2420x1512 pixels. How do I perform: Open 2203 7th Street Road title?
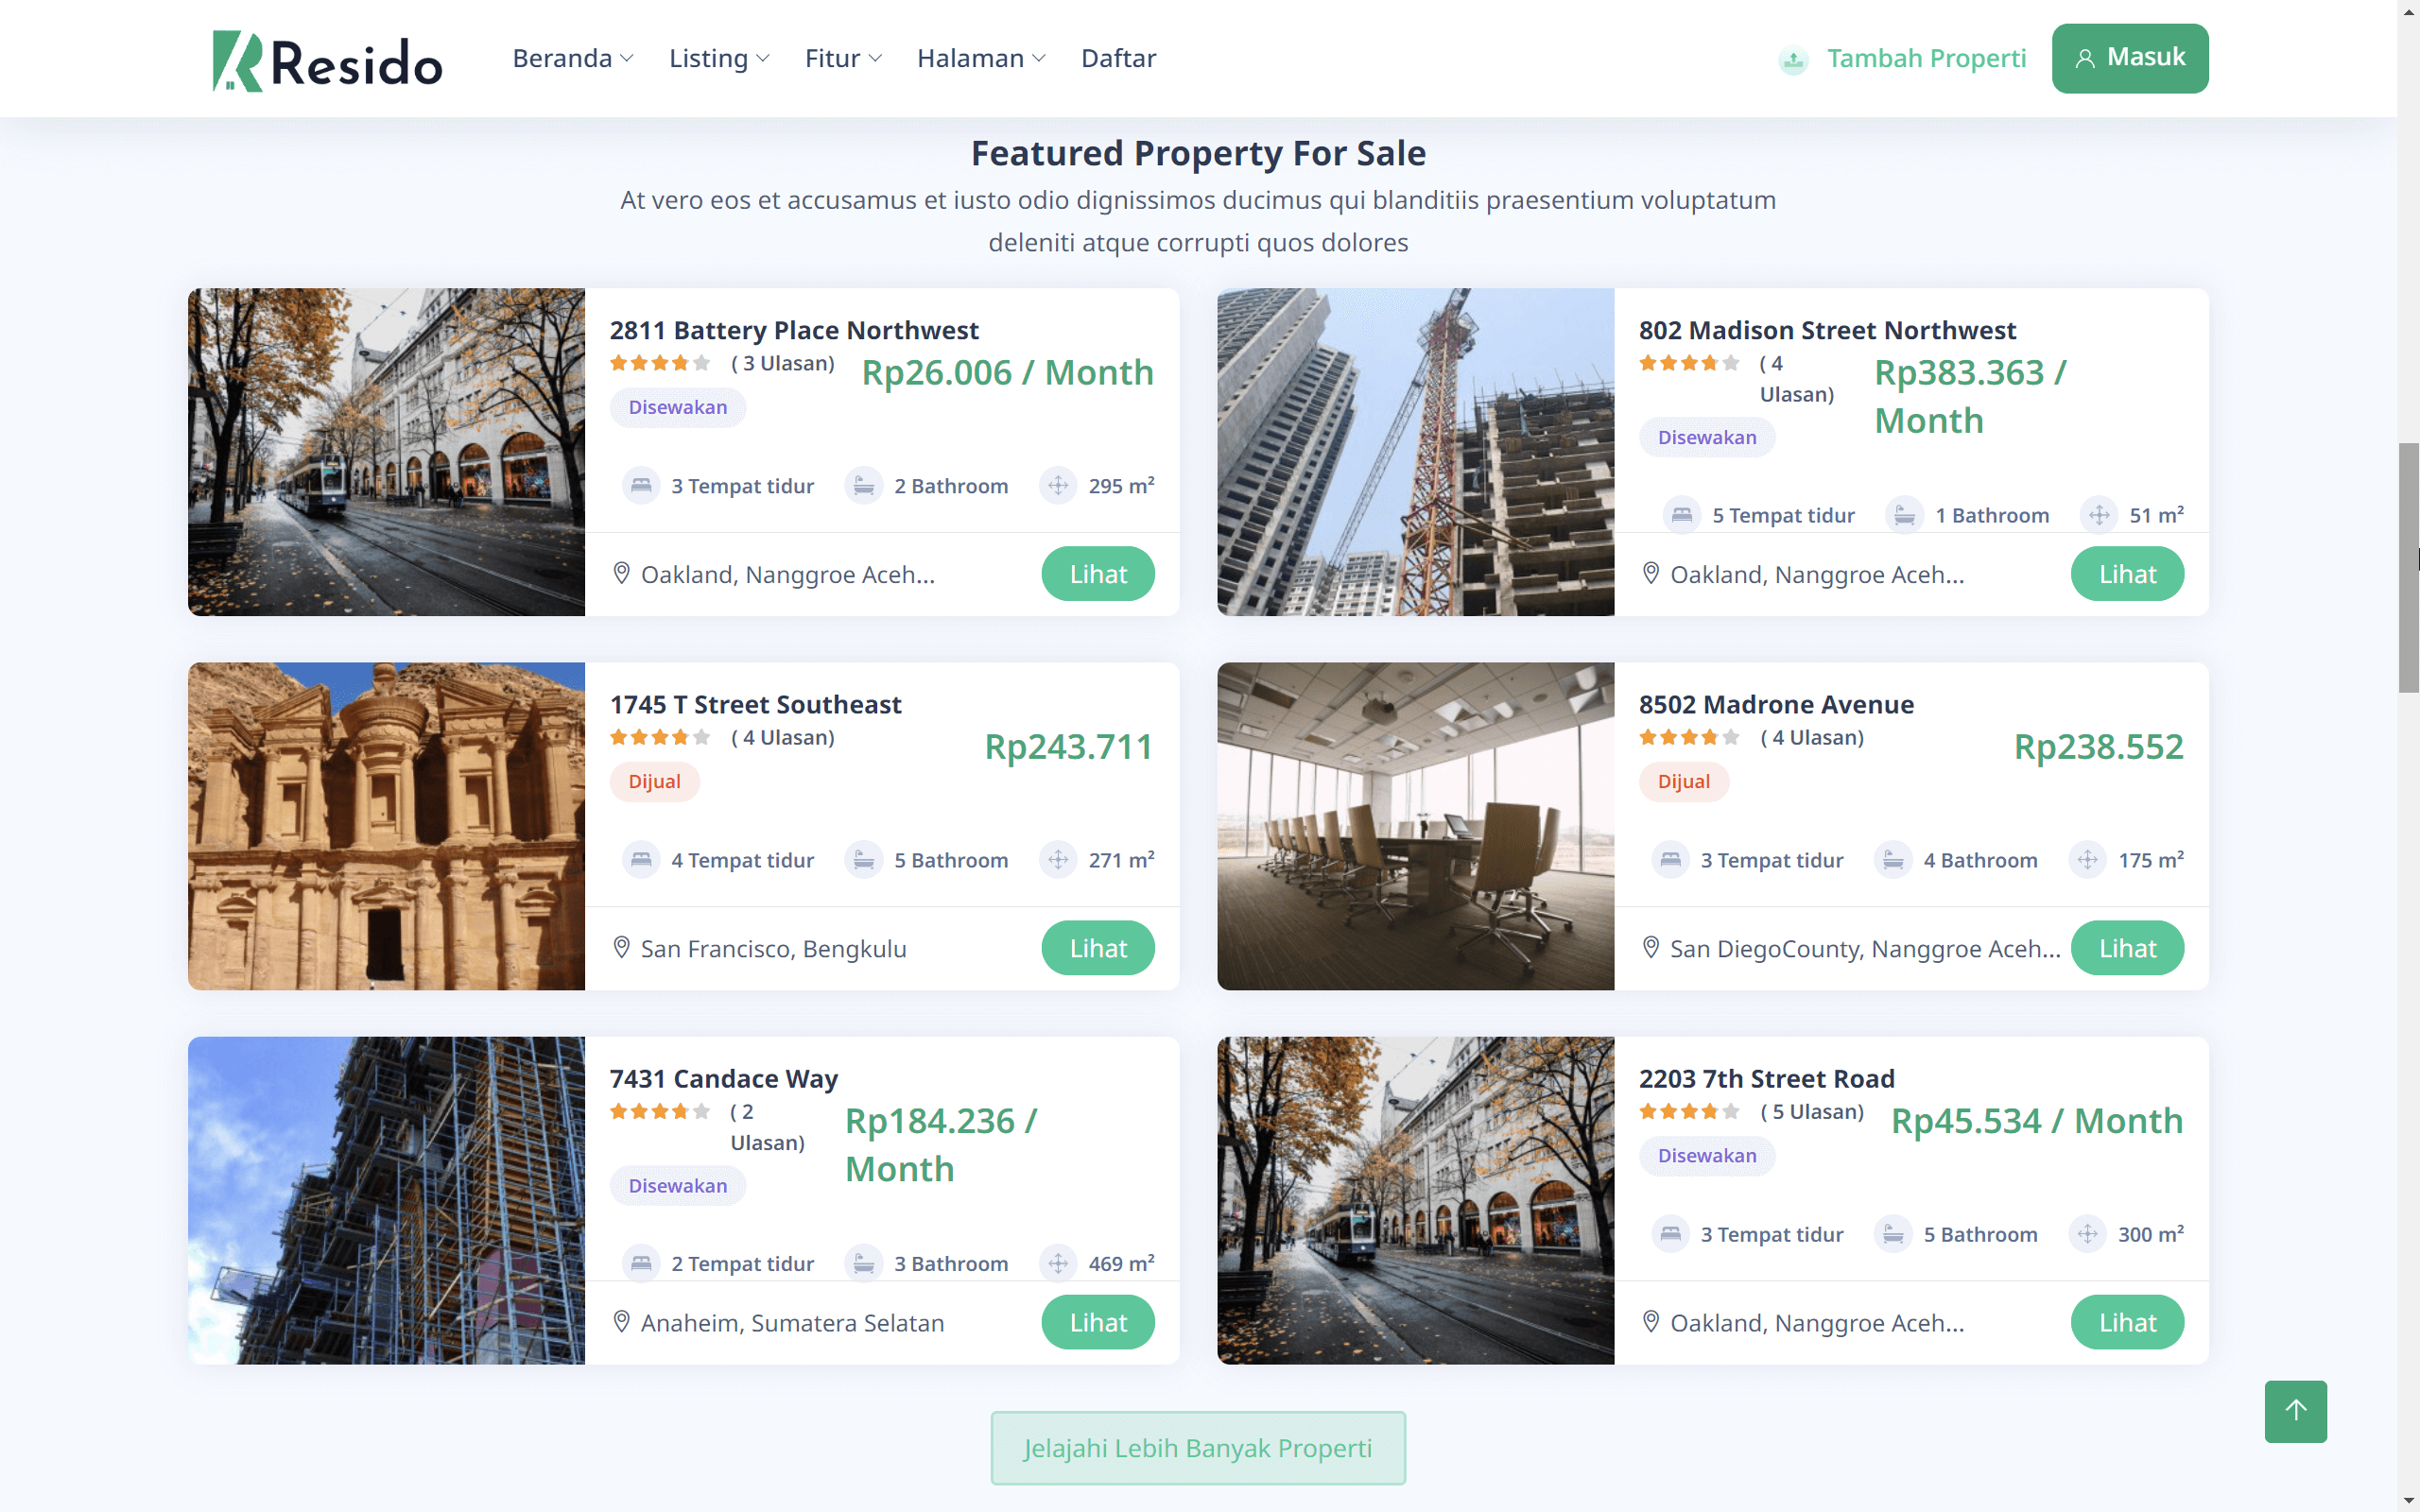(x=1767, y=1078)
